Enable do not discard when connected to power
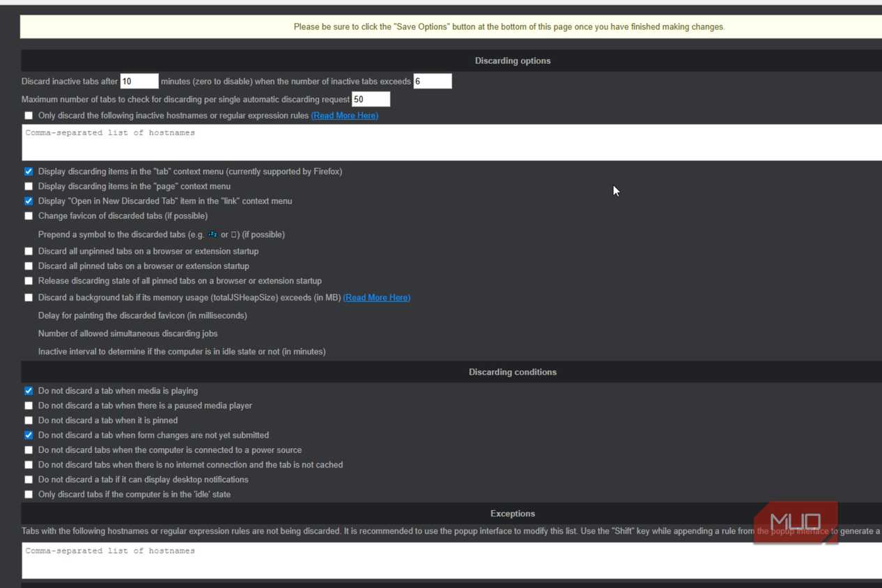The width and height of the screenshot is (882, 588). coord(29,450)
